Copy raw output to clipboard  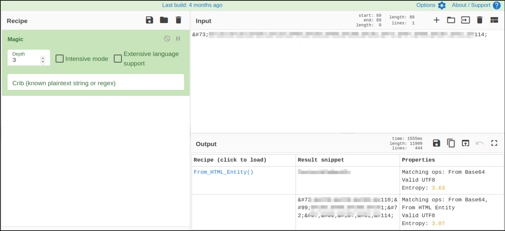point(451,143)
